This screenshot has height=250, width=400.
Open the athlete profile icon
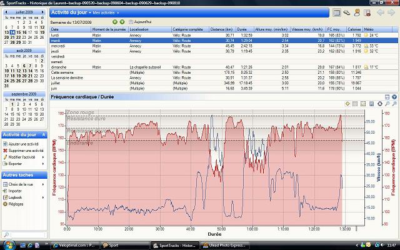click(357, 12)
